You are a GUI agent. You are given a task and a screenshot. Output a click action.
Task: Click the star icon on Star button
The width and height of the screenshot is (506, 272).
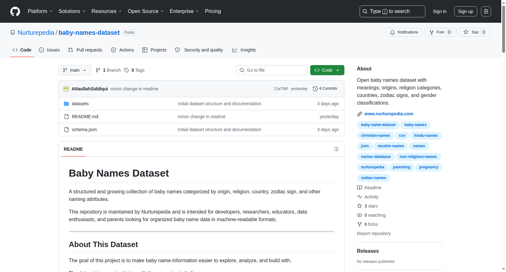(x=466, y=32)
